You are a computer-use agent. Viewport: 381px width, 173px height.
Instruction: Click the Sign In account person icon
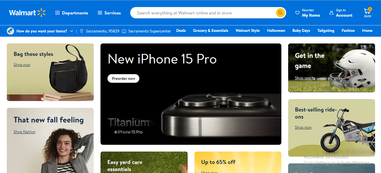click(331, 13)
